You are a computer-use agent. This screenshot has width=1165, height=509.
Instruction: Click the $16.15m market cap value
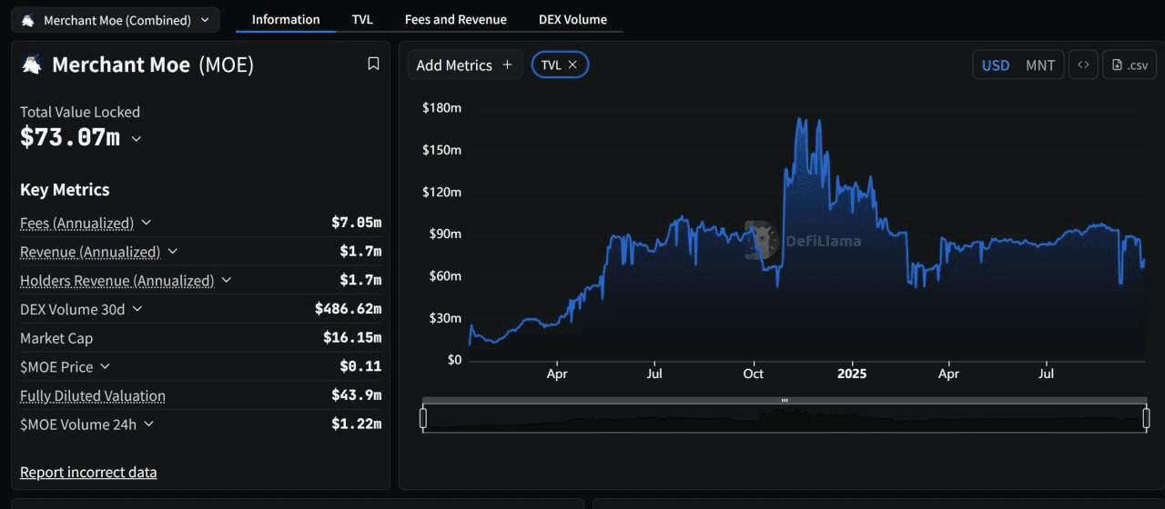point(352,338)
